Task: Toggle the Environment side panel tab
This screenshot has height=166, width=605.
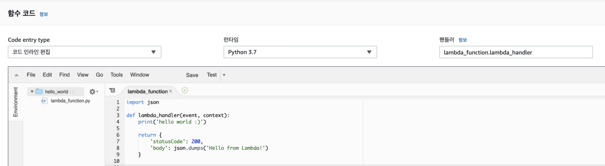Action: [16, 102]
